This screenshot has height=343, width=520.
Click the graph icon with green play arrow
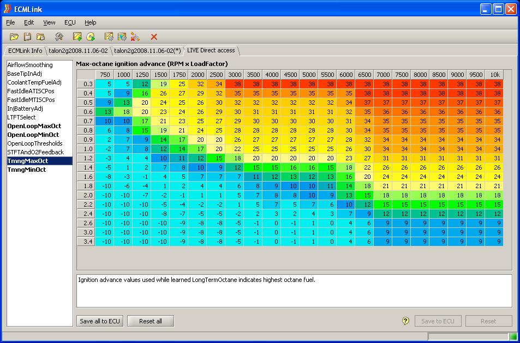tap(77, 37)
